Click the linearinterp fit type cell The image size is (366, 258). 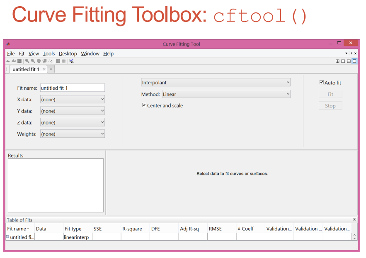click(78, 237)
